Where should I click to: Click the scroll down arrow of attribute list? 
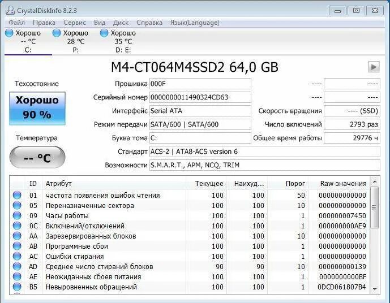click(375, 289)
